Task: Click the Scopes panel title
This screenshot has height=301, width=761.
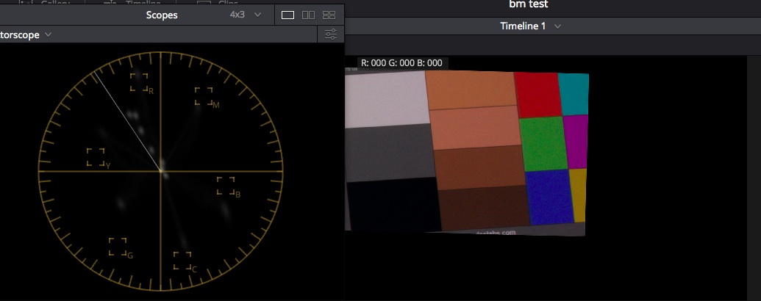Action: click(x=162, y=15)
